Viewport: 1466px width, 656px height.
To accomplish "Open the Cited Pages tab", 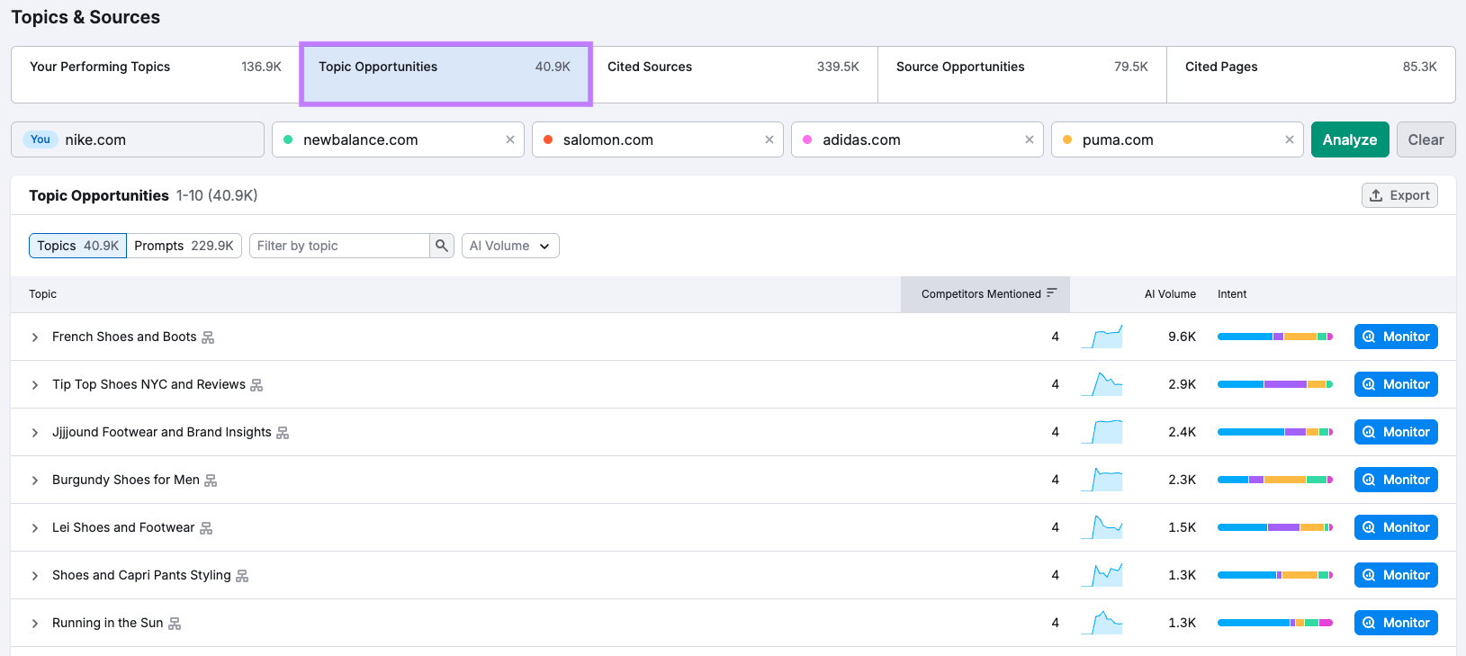I will point(1311,75).
